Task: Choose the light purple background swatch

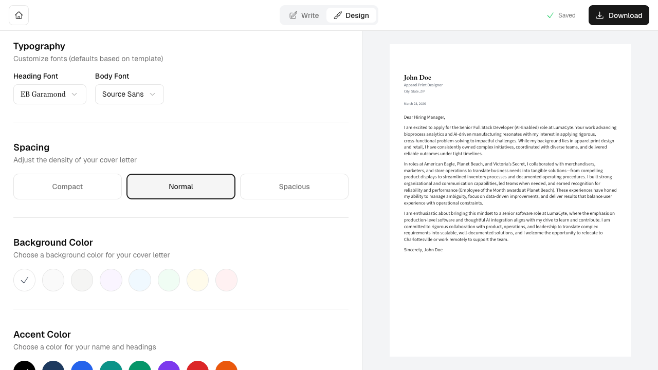Action: click(x=111, y=280)
